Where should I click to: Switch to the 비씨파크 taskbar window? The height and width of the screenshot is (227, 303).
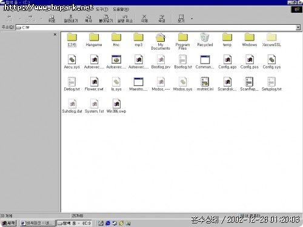(x=38, y=223)
